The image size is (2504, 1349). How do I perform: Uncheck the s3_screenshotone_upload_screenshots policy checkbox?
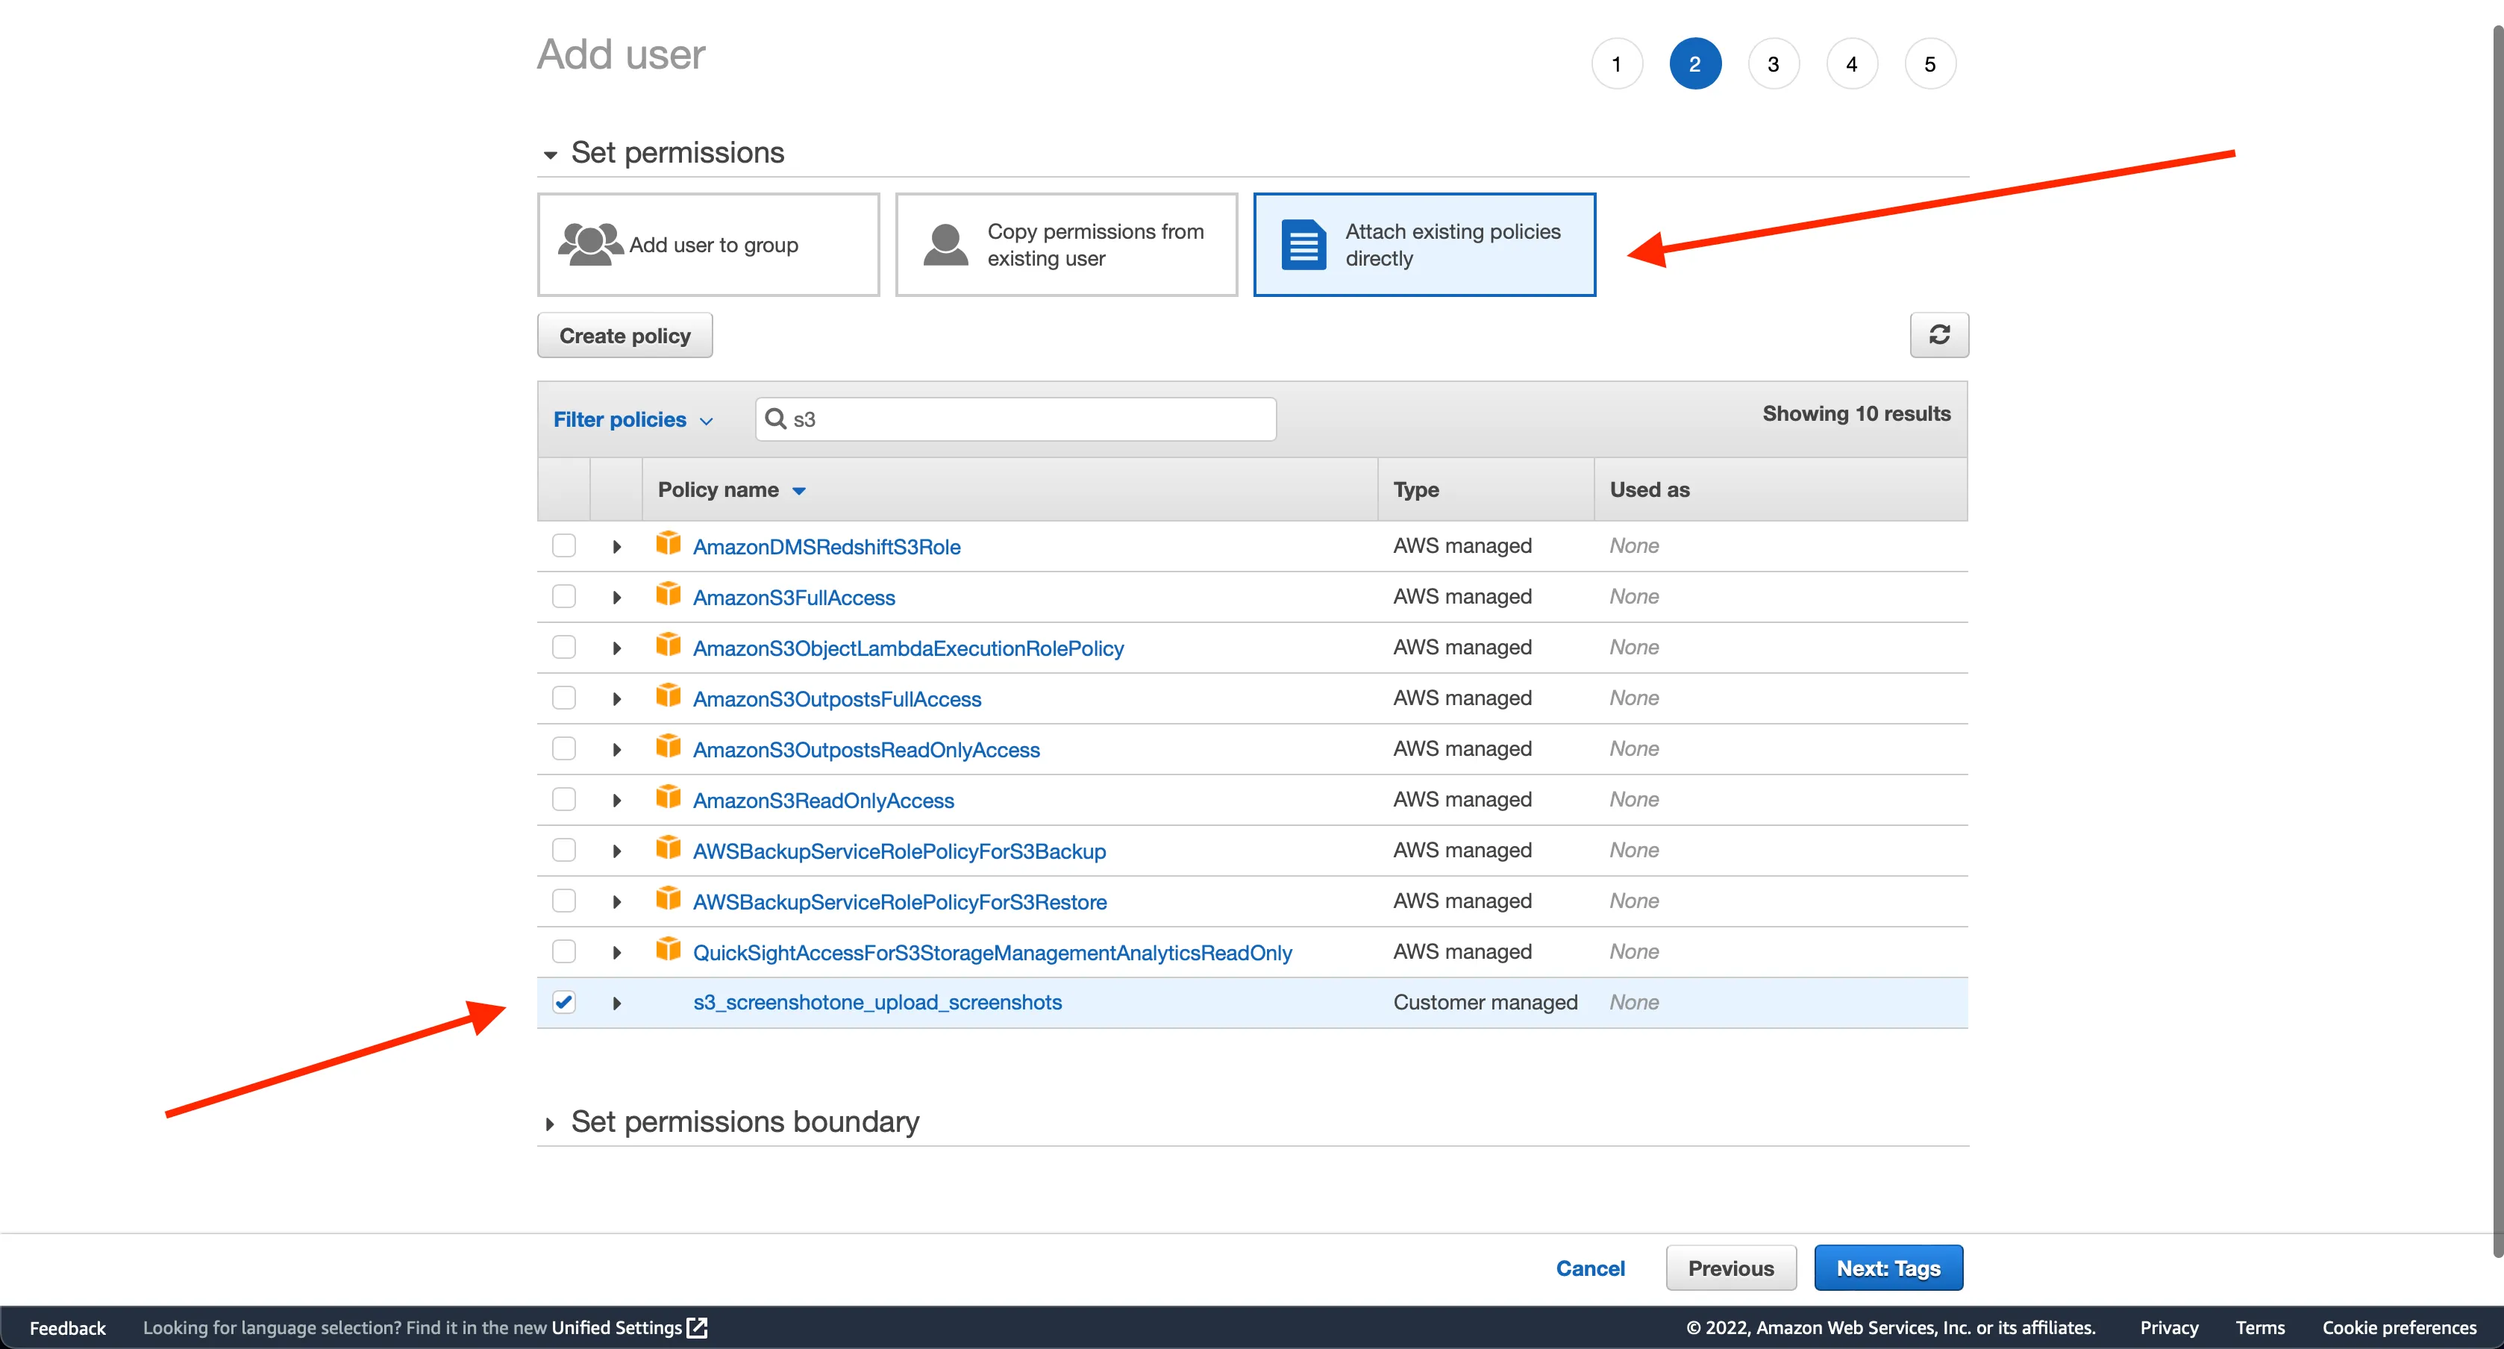564,1002
